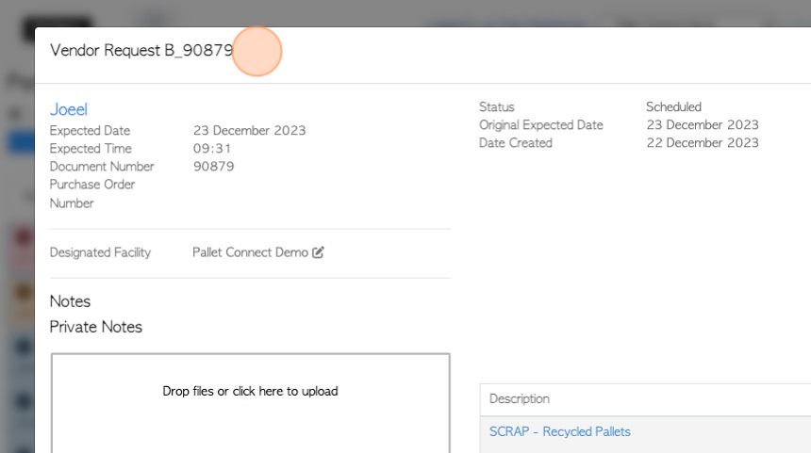811x453 pixels.
Task: Click the Private Notes heading
Action: coord(95,327)
